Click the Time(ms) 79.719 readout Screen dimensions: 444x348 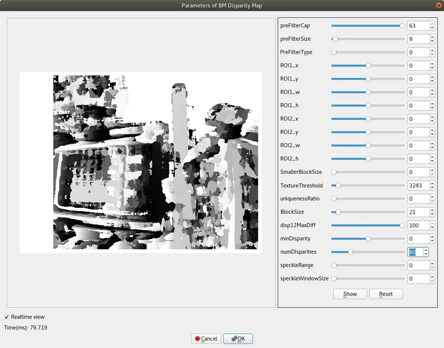pos(26,327)
